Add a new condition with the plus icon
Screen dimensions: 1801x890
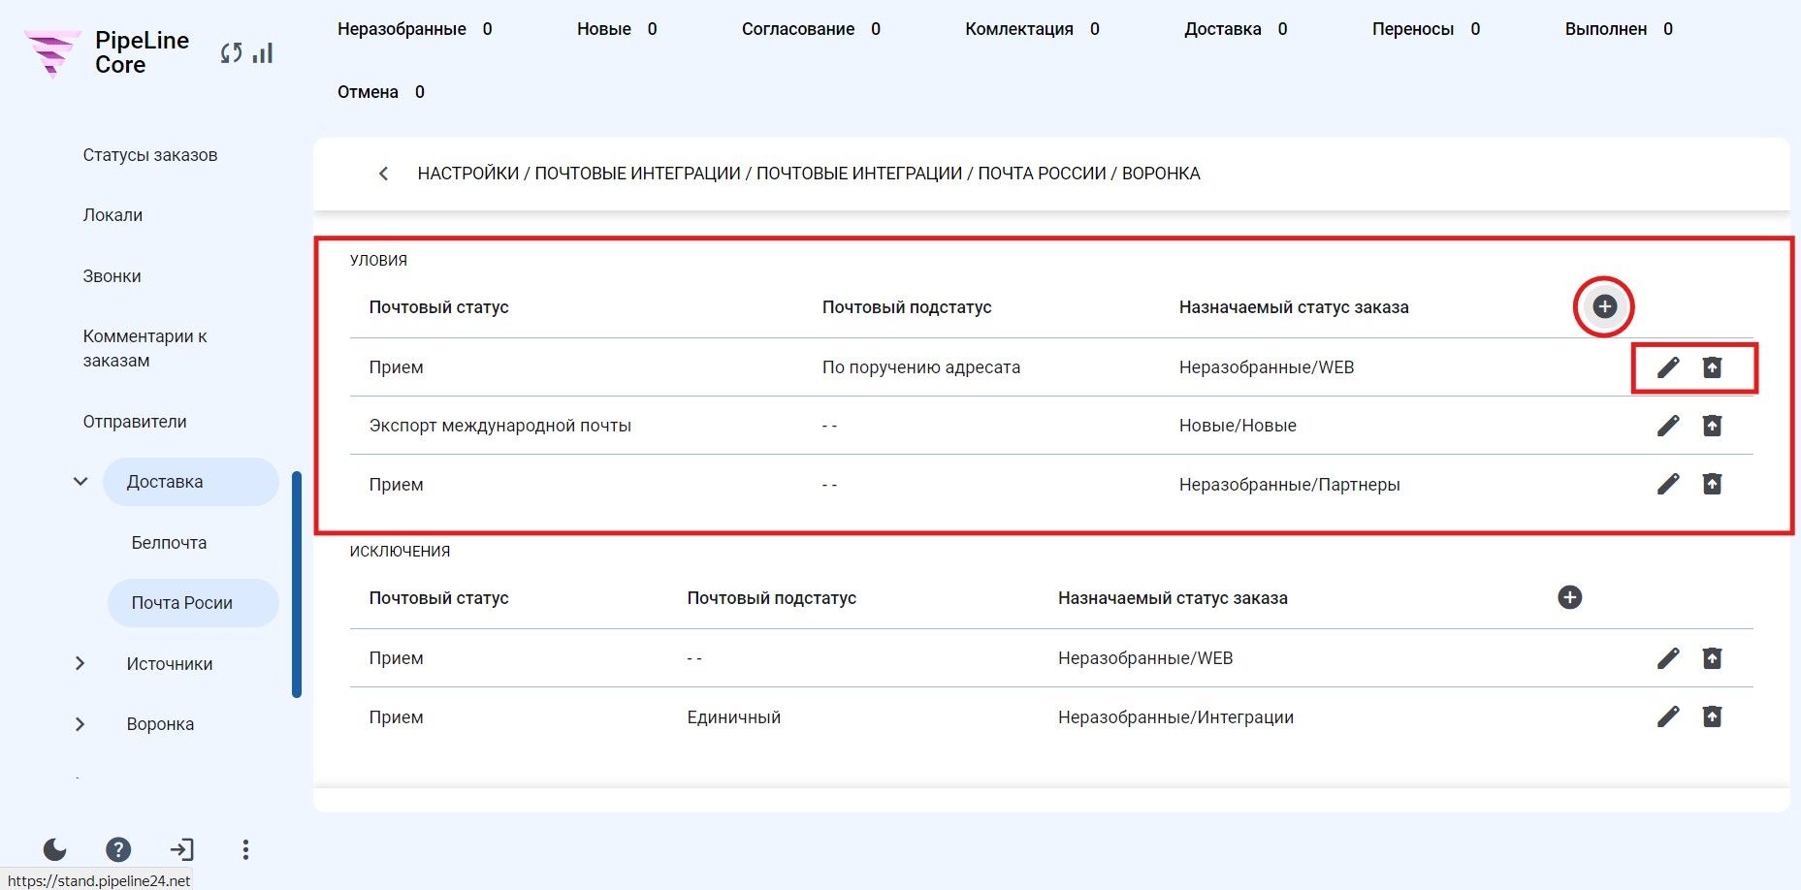(1604, 306)
